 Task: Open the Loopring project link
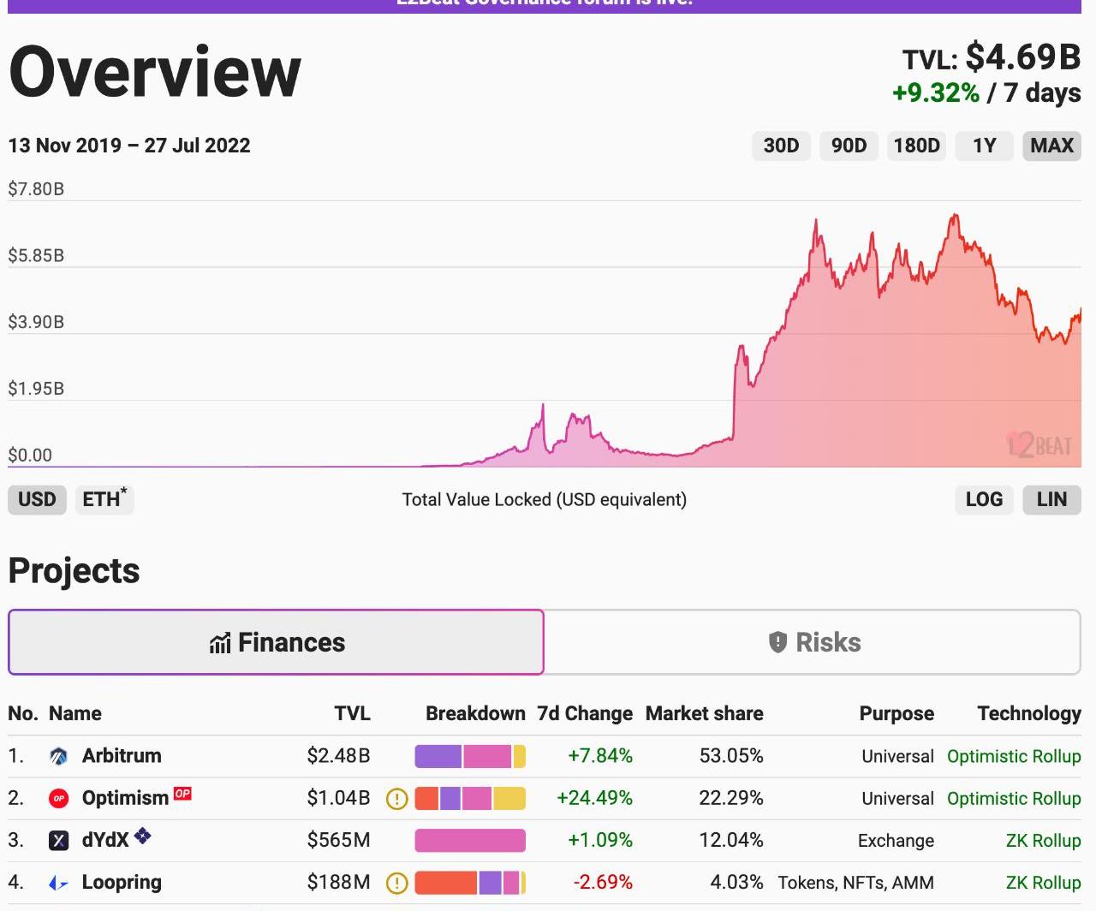coord(122,883)
